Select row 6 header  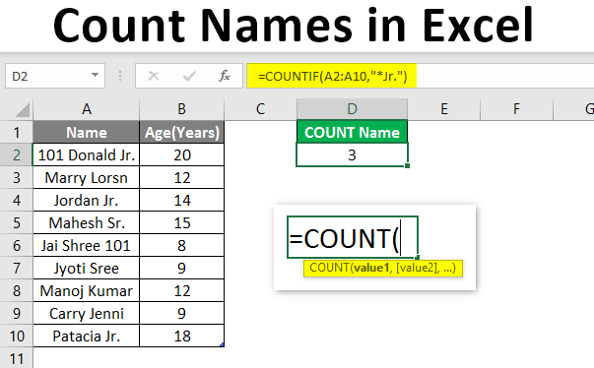coord(17,245)
